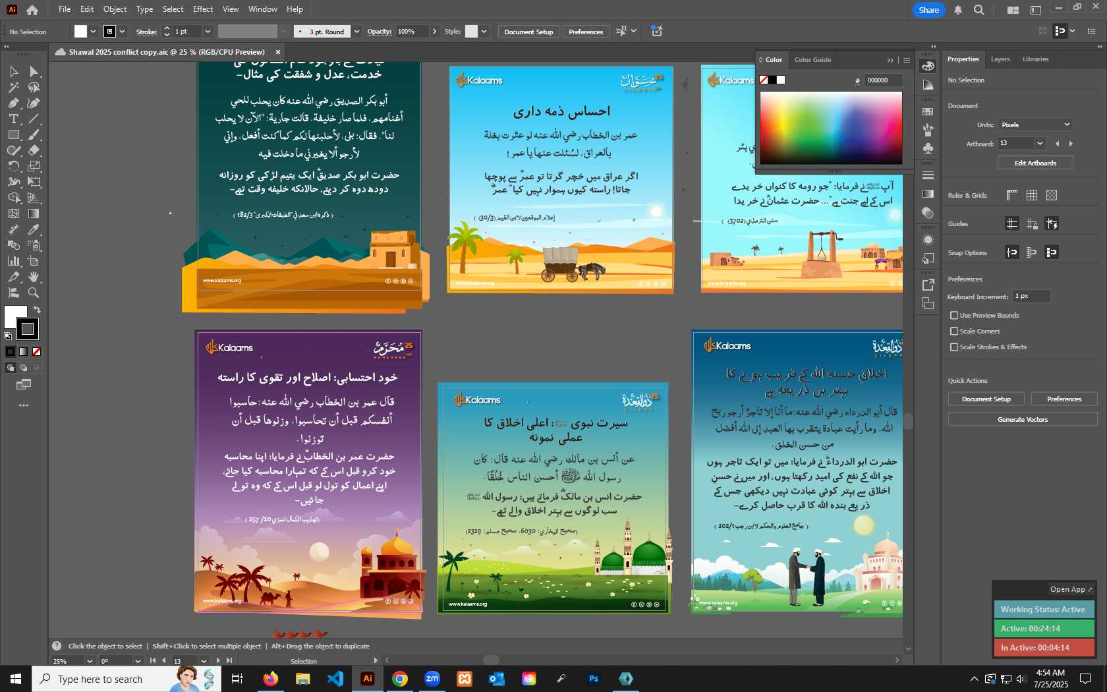
Task: Activate the Lasso tool
Action: [x=34, y=87]
